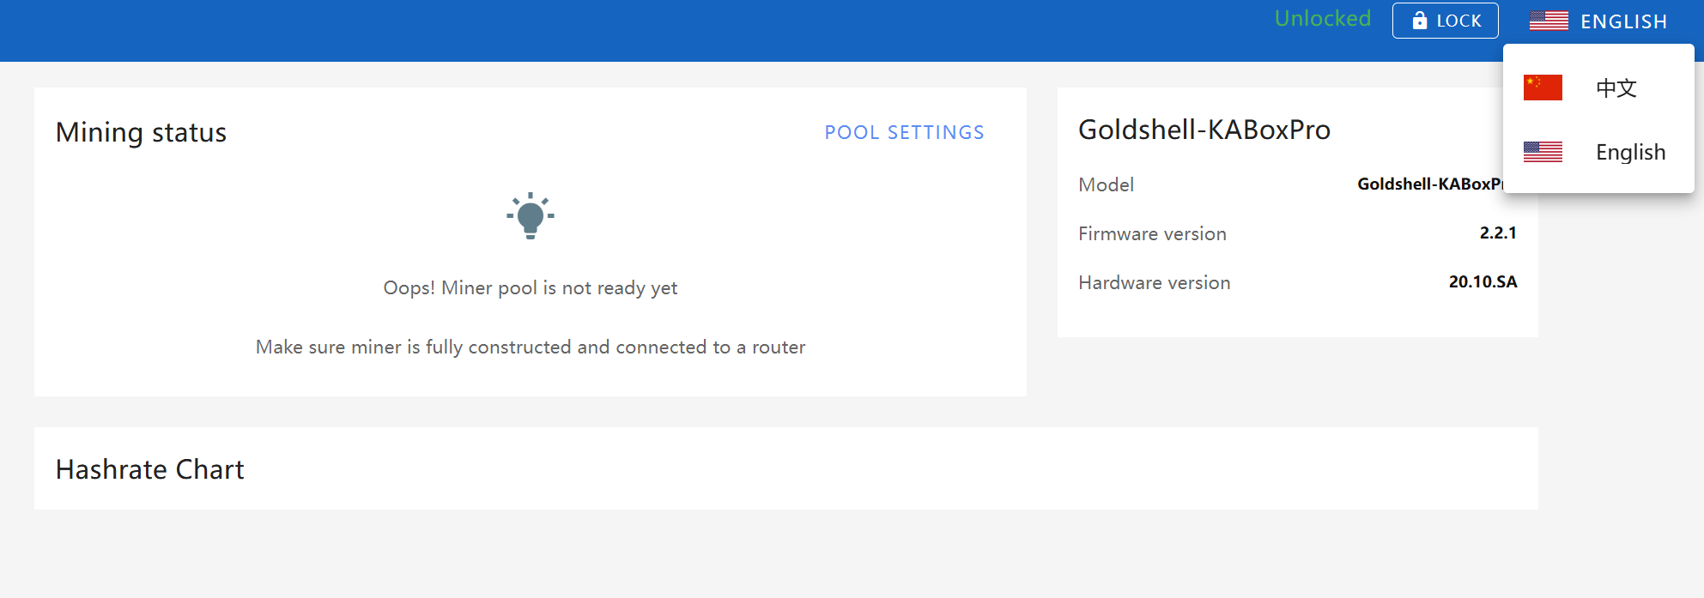This screenshot has height=598, width=1704.
Task: Click the LOCK button
Action: pos(1445,21)
